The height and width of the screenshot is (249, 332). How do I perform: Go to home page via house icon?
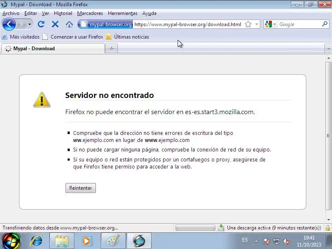click(69, 24)
